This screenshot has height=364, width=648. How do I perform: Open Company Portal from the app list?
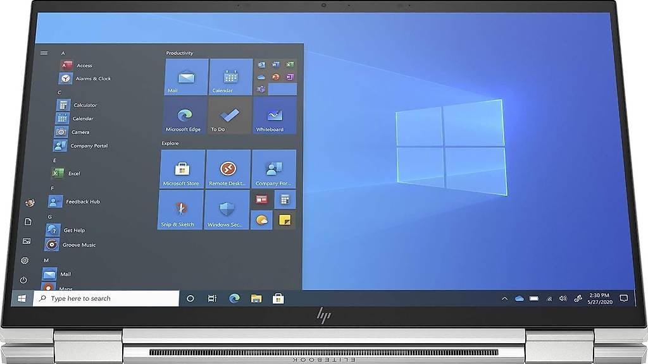80,146
